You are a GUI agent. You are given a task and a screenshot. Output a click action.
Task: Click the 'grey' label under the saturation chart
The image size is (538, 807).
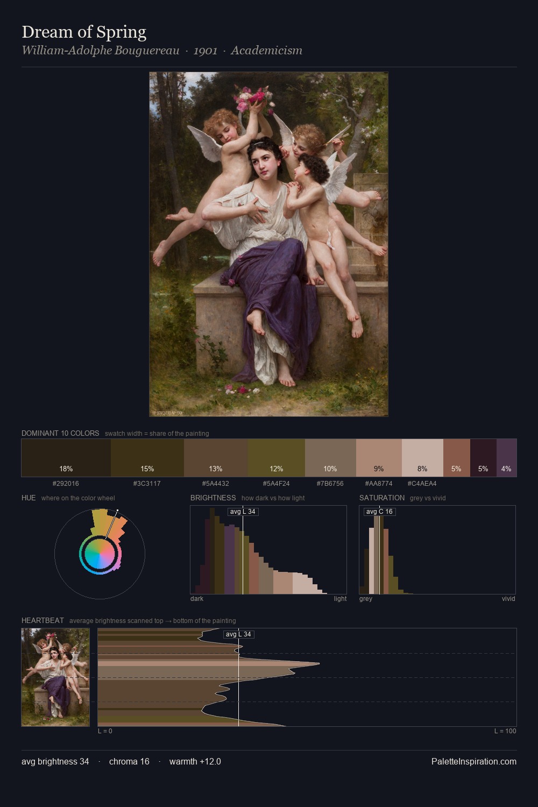tap(366, 599)
